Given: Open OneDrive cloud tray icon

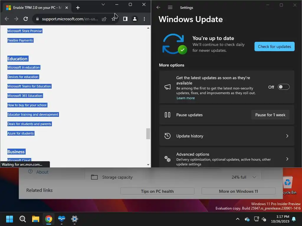Looking at the screenshot, I should point(247,219).
